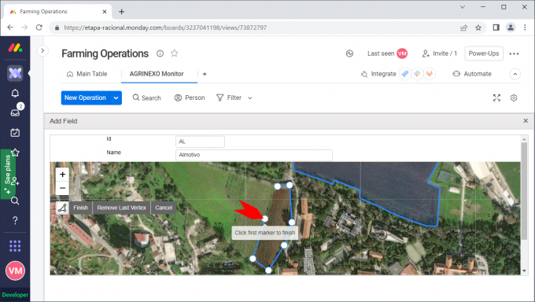
Task: Open board options three-dot menu
Action: [514, 53]
